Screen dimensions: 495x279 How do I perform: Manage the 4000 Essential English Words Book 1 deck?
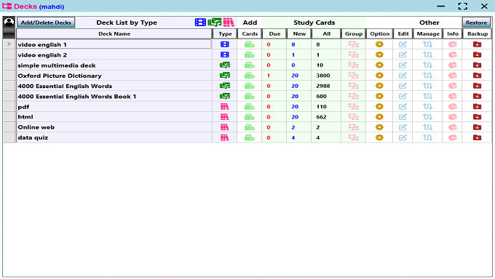tap(427, 96)
